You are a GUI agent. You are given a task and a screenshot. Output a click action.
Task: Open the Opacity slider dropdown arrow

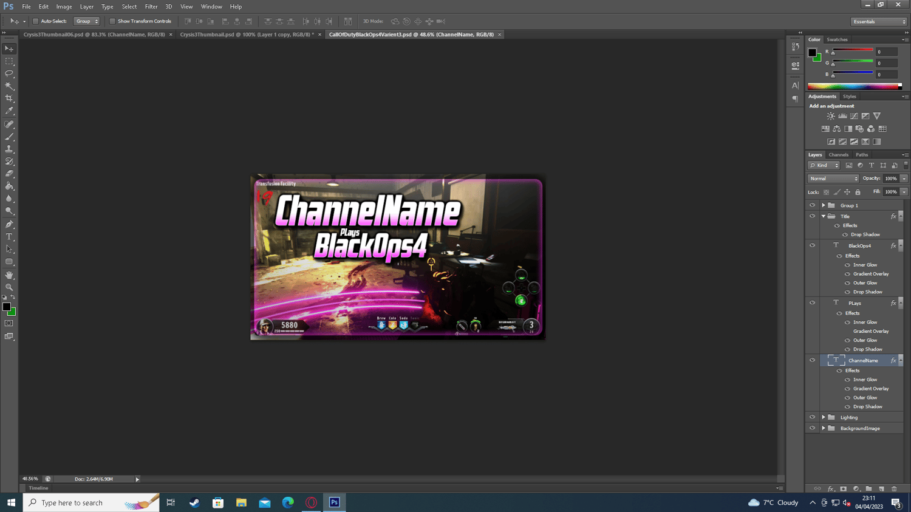[904, 179]
